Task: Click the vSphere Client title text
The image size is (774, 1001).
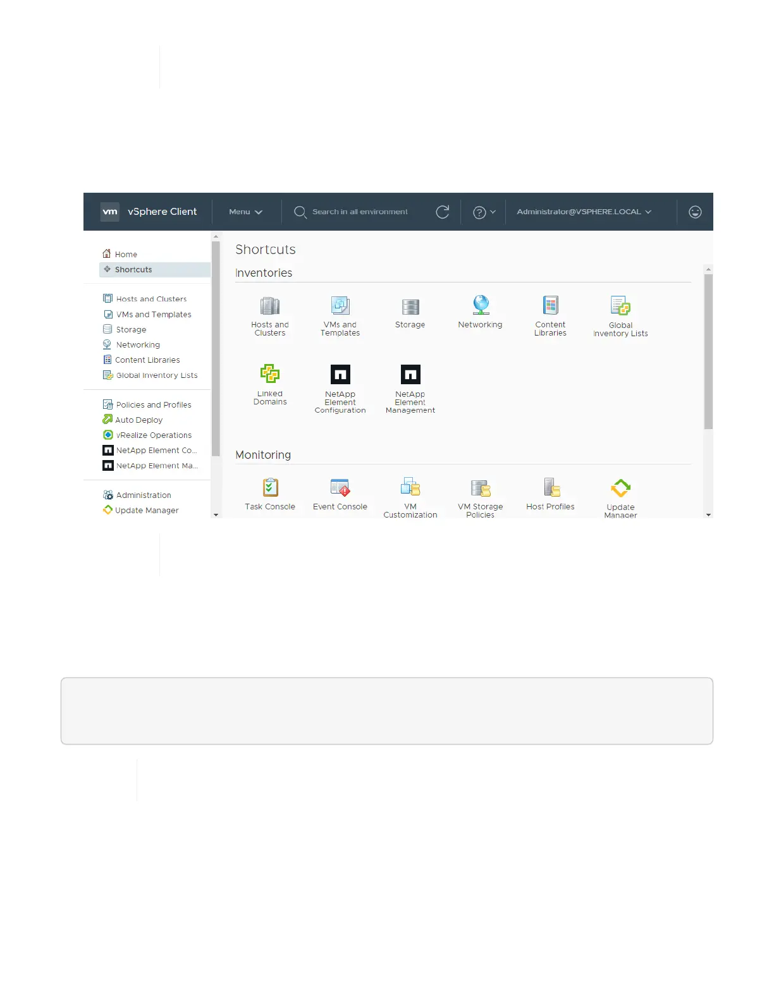Action: (162, 212)
